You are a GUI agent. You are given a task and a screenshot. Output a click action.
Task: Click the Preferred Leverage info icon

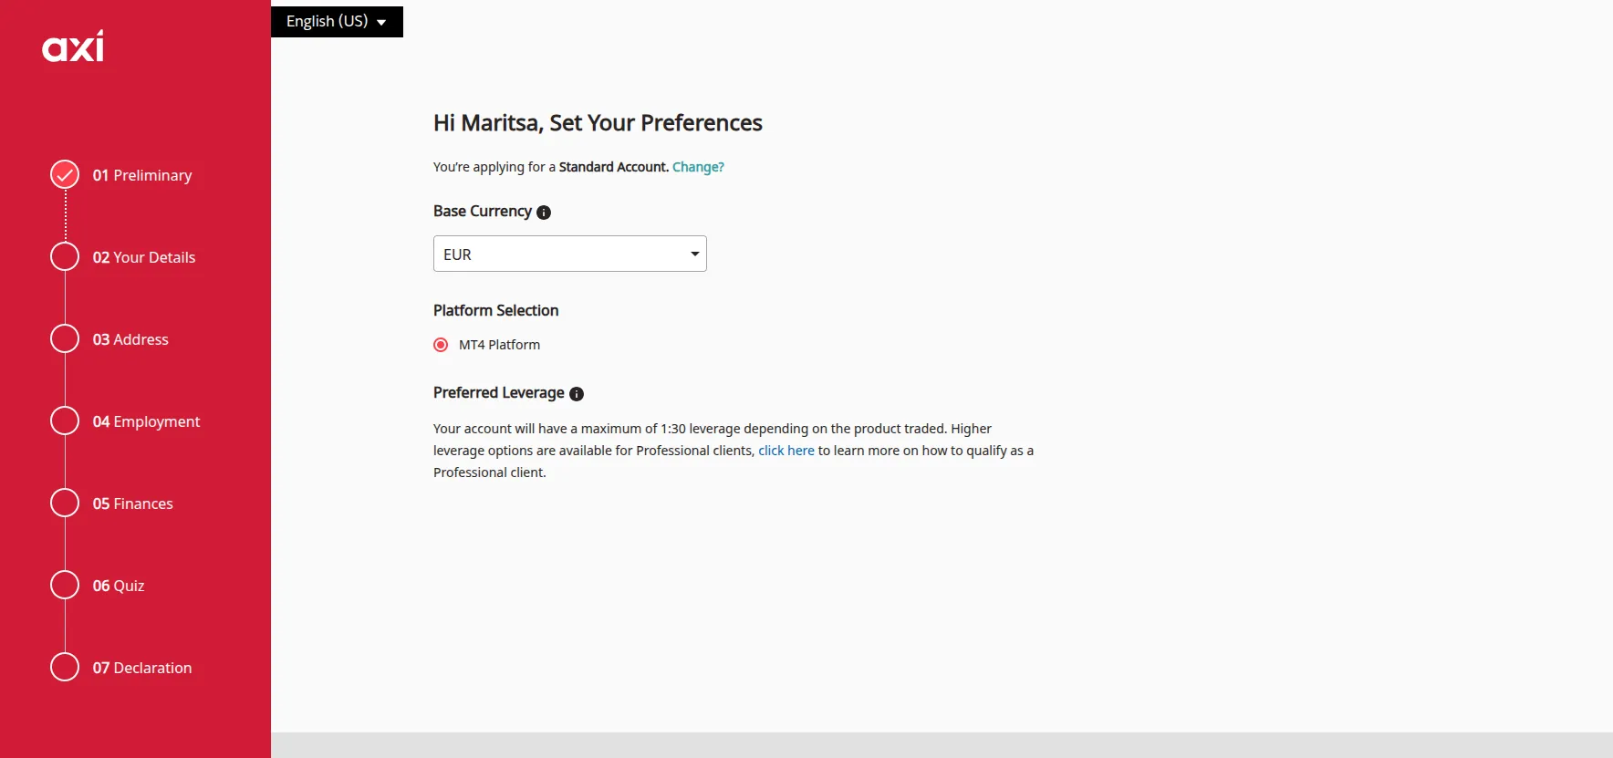(x=577, y=394)
